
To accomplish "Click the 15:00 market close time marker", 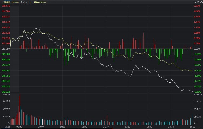I will 192,126.
